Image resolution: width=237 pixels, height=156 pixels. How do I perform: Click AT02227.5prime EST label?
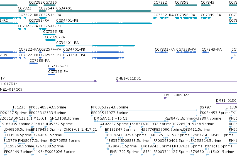tap(114, 124)
